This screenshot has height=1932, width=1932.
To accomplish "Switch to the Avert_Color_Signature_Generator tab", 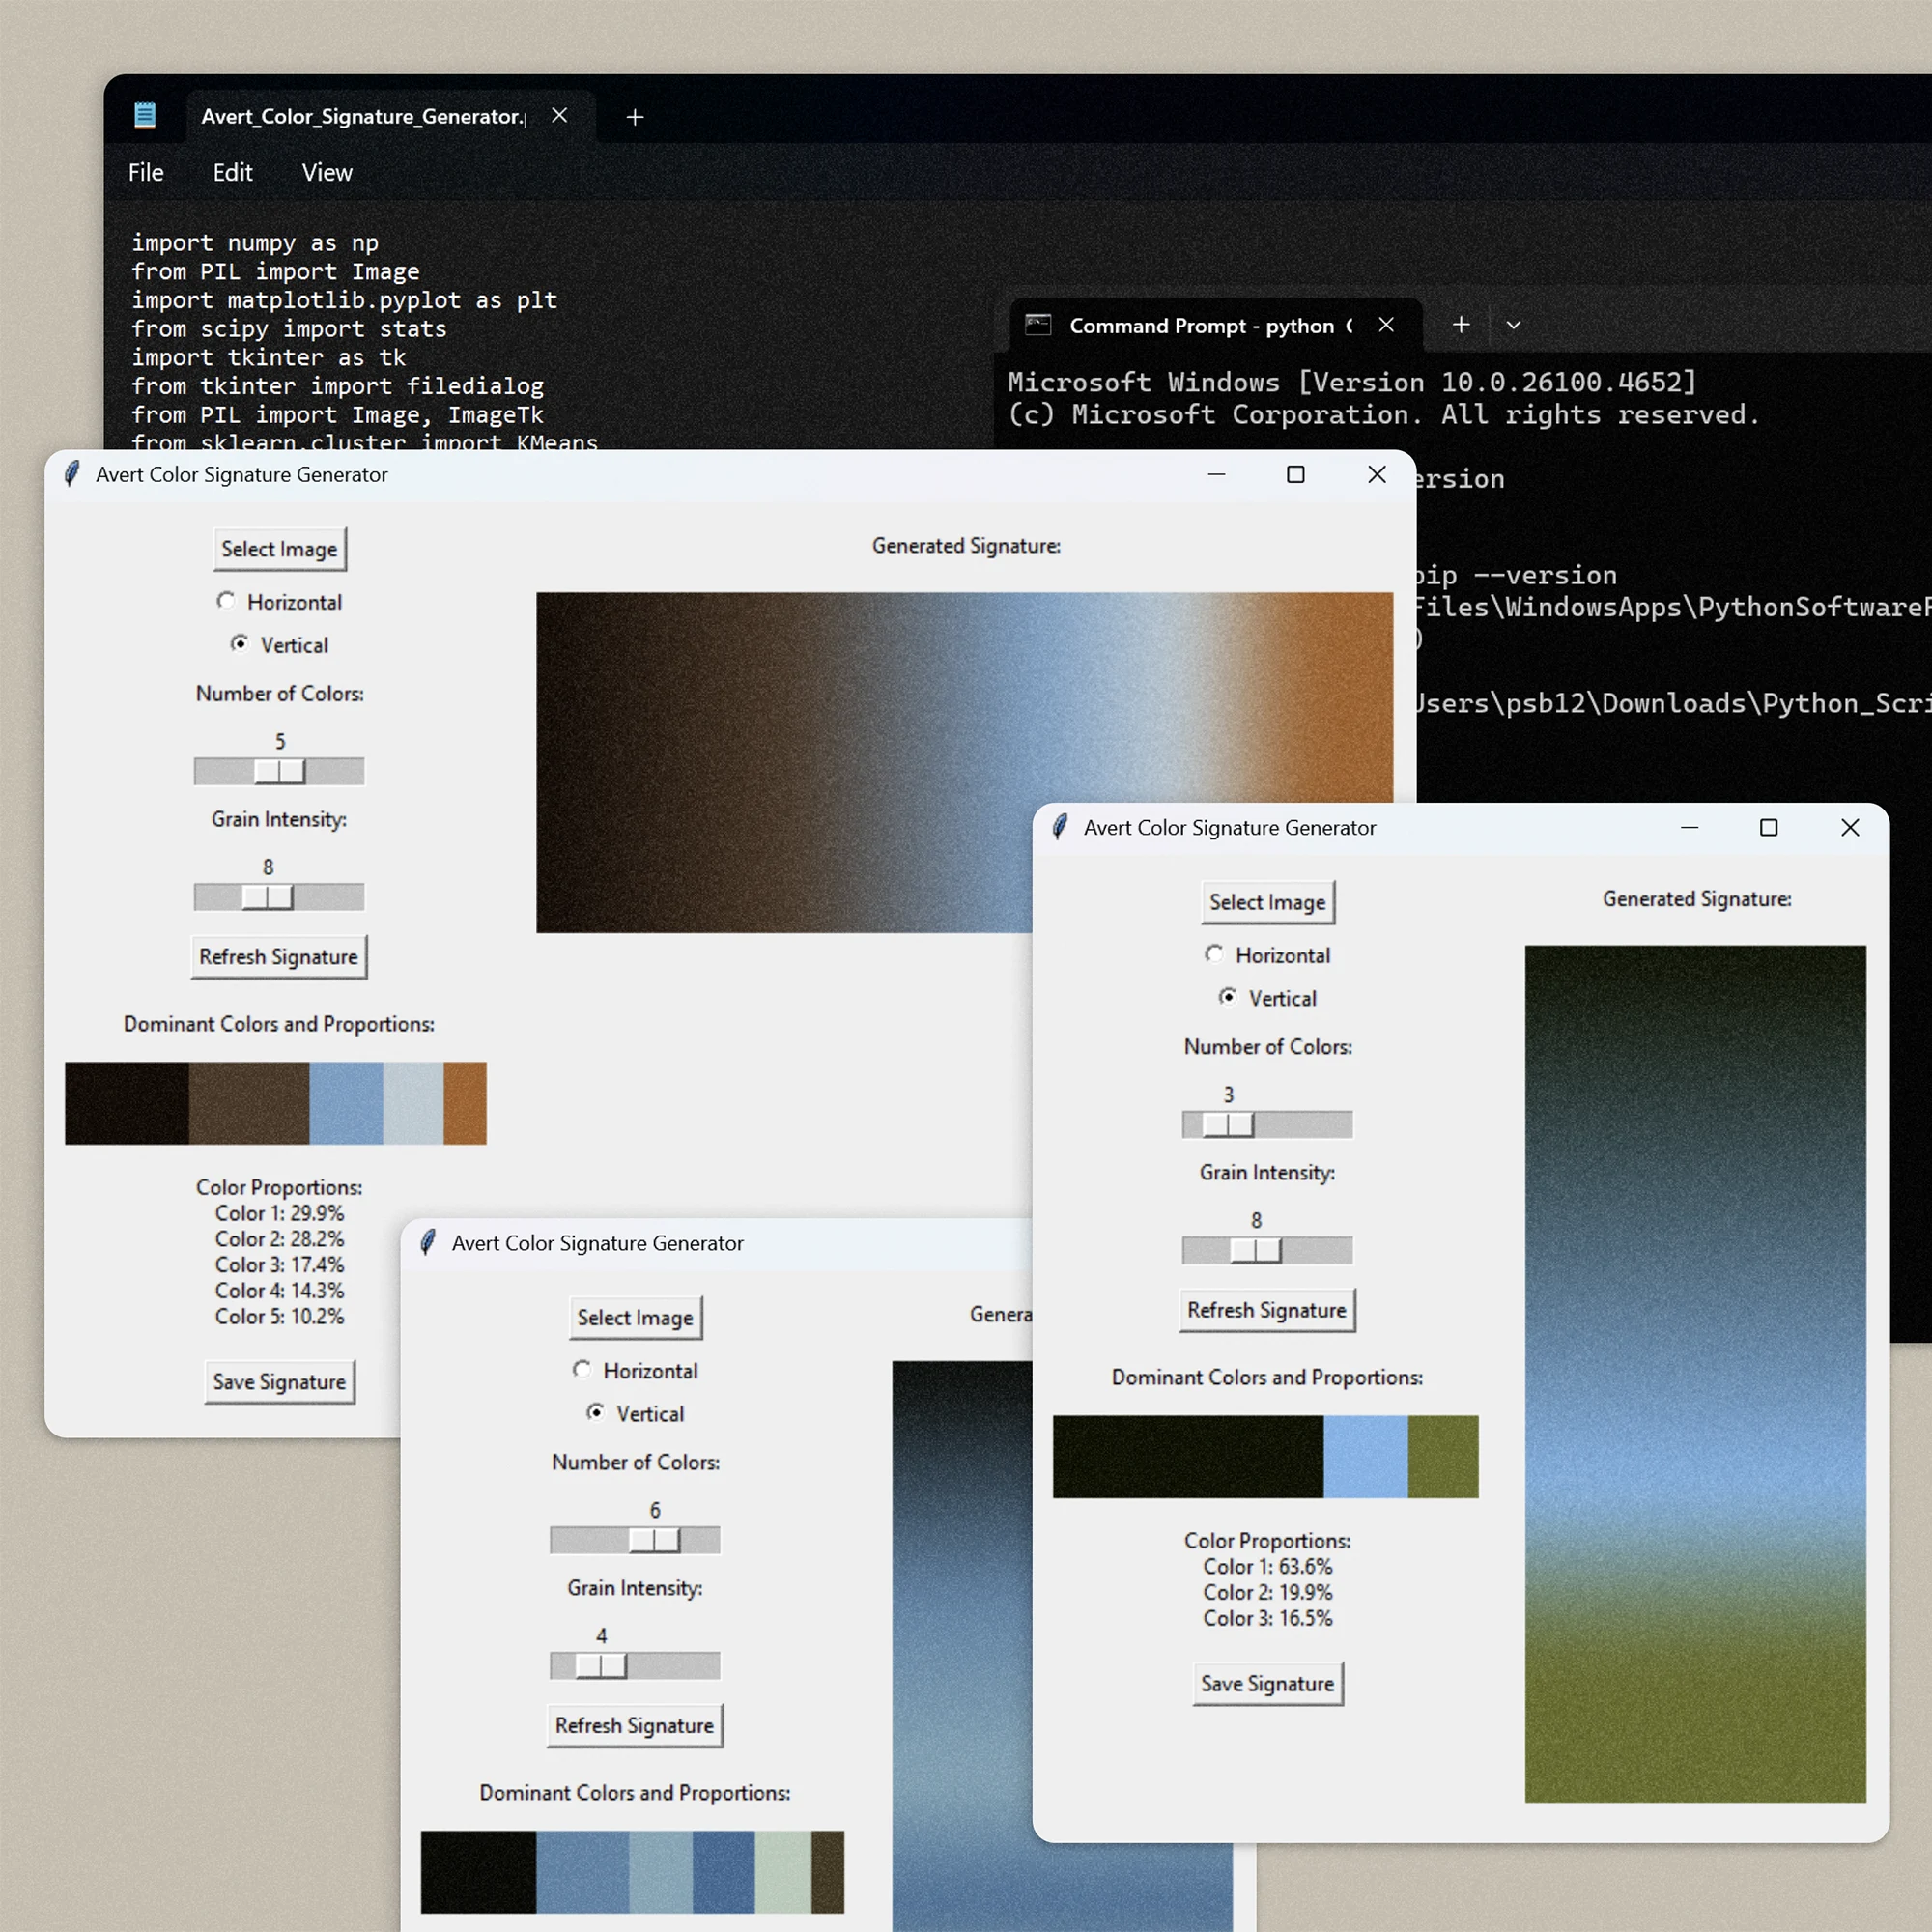I will point(362,116).
